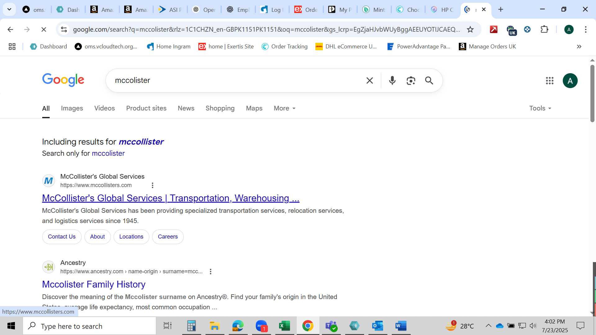
Task: Open McCollister's favicon M icon
Action: point(49,181)
